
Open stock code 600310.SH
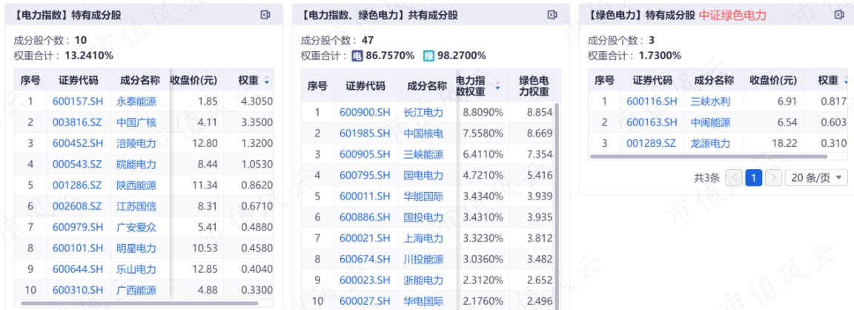[78, 291]
